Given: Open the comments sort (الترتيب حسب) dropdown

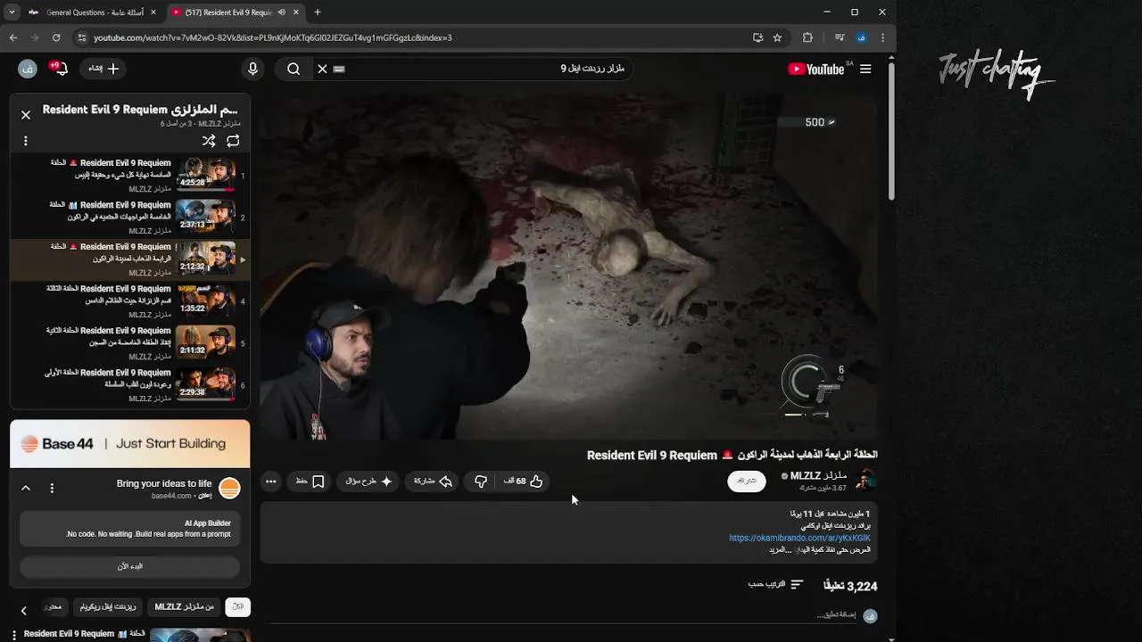Looking at the screenshot, I should click(x=775, y=584).
